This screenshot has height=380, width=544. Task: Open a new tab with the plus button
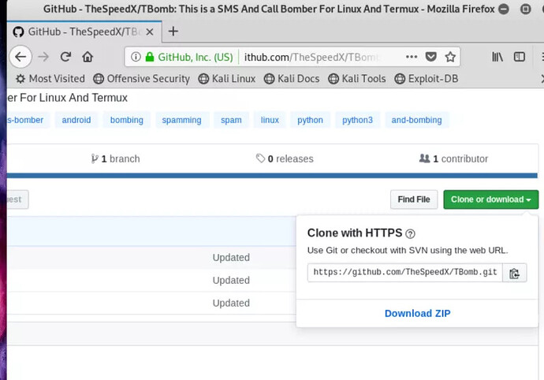click(x=173, y=32)
